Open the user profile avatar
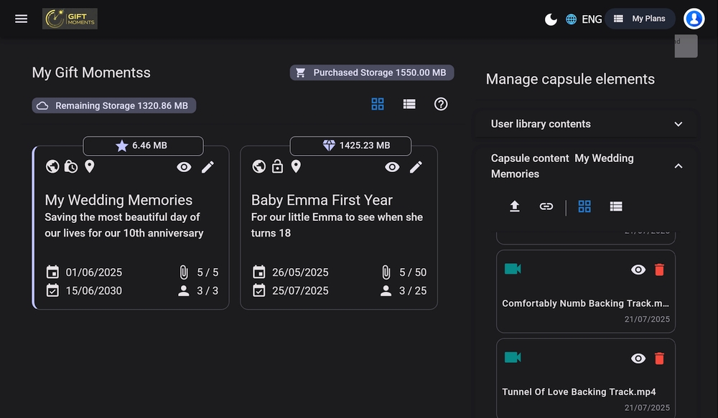718x418 pixels. (x=694, y=19)
